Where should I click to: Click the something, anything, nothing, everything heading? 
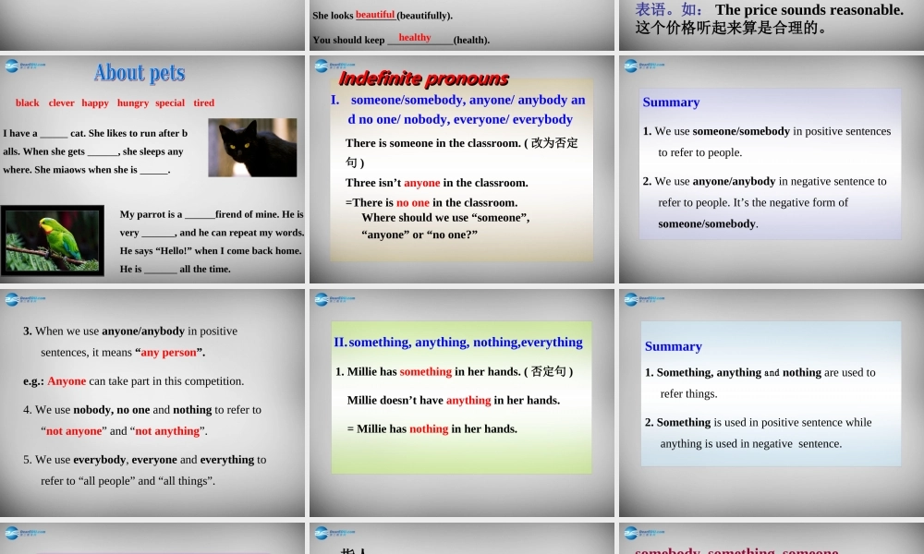pyautogui.click(x=458, y=343)
